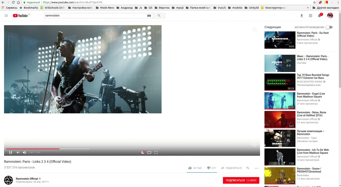Show video info card icon
The image size is (341, 187).
pos(254,29)
